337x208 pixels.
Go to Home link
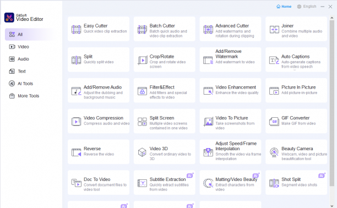click(284, 7)
